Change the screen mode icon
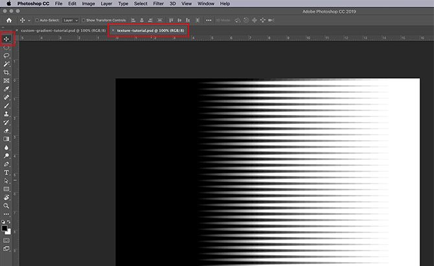Image resolution: width=434 pixels, height=266 pixels. [x=6, y=249]
